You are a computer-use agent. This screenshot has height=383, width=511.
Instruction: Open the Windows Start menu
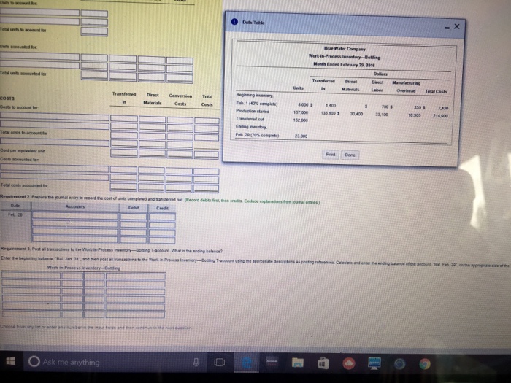pyautogui.click(x=10, y=361)
